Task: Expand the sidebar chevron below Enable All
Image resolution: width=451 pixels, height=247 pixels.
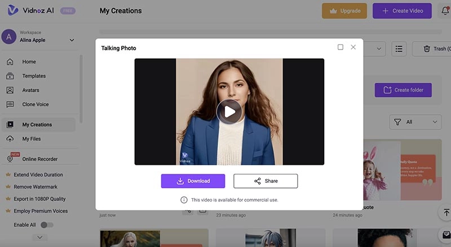Action: click(x=39, y=237)
